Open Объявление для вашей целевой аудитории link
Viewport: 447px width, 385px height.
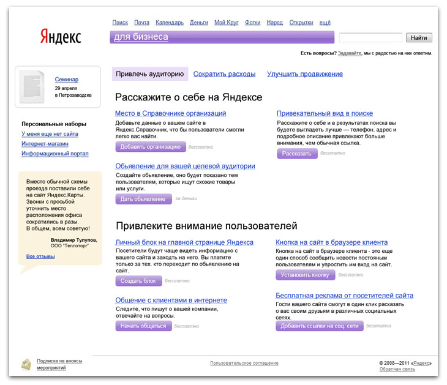point(186,166)
